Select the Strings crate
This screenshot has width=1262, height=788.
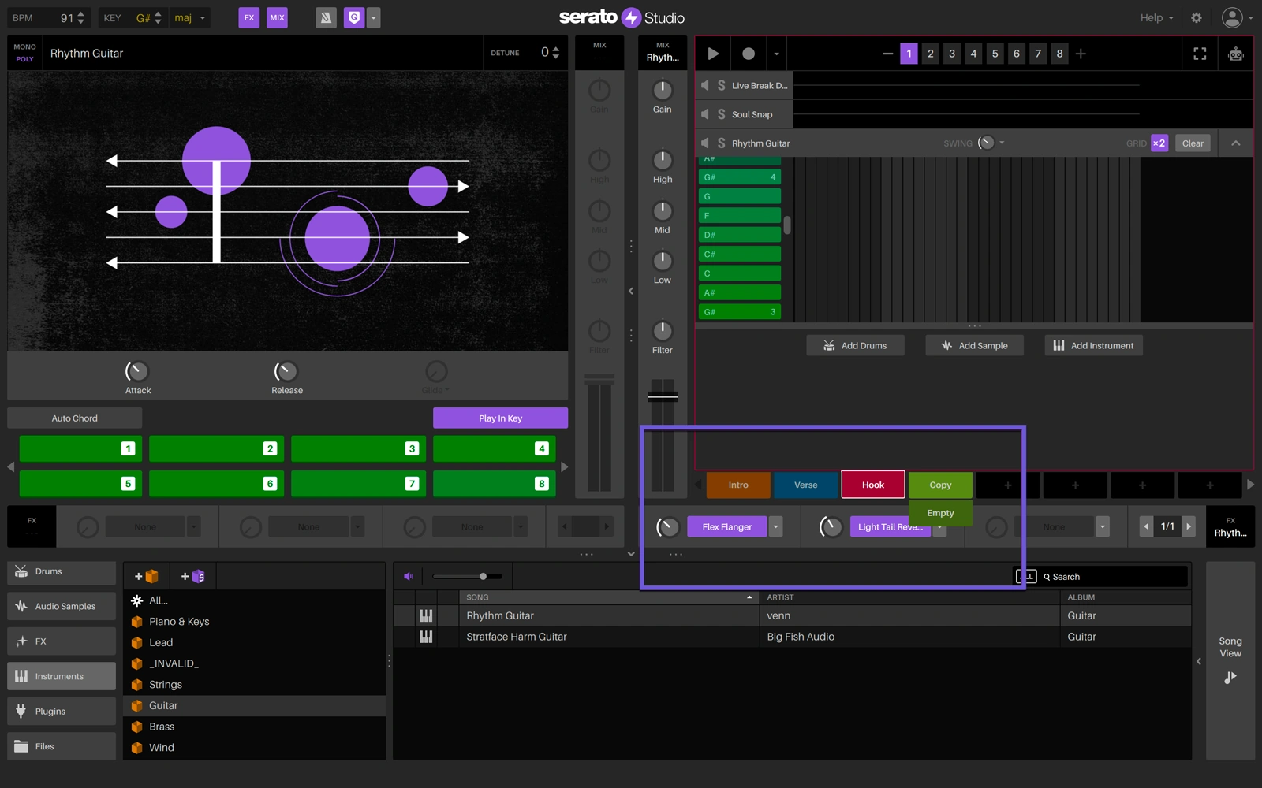255,684
